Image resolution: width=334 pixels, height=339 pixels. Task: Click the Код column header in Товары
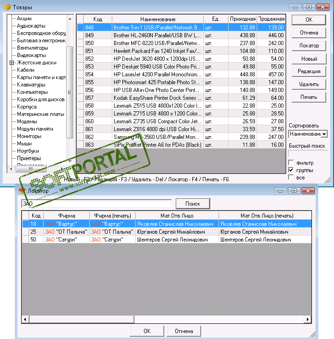(98, 19)
